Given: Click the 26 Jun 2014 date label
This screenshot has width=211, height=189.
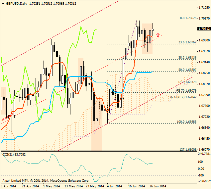Looking at the screenshot, I should pos(158,186).
